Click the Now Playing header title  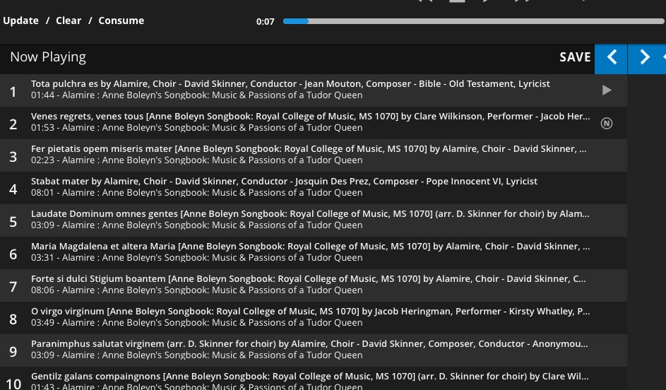click(48, 57)
